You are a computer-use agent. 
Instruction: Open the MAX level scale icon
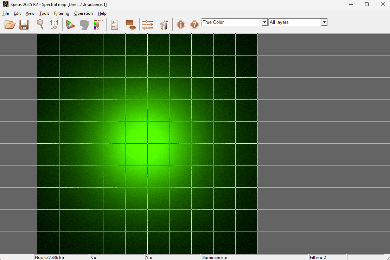98,25
